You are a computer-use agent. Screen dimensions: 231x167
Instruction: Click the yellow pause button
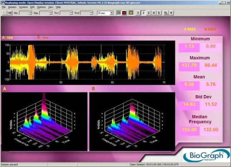(131, 13)
